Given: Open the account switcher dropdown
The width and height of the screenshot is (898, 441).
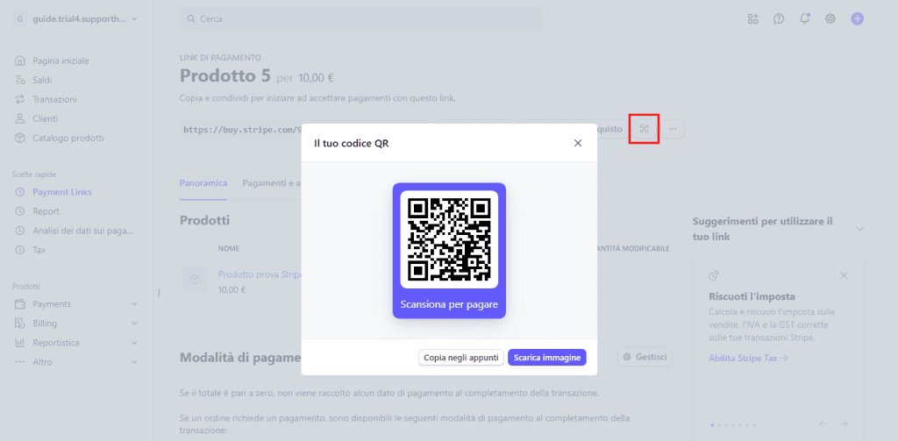Looking at the screenshot, I should (x=76, y=19).
